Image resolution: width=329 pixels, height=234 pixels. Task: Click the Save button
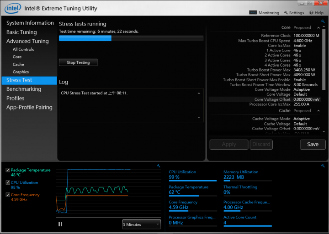point(313,144)
